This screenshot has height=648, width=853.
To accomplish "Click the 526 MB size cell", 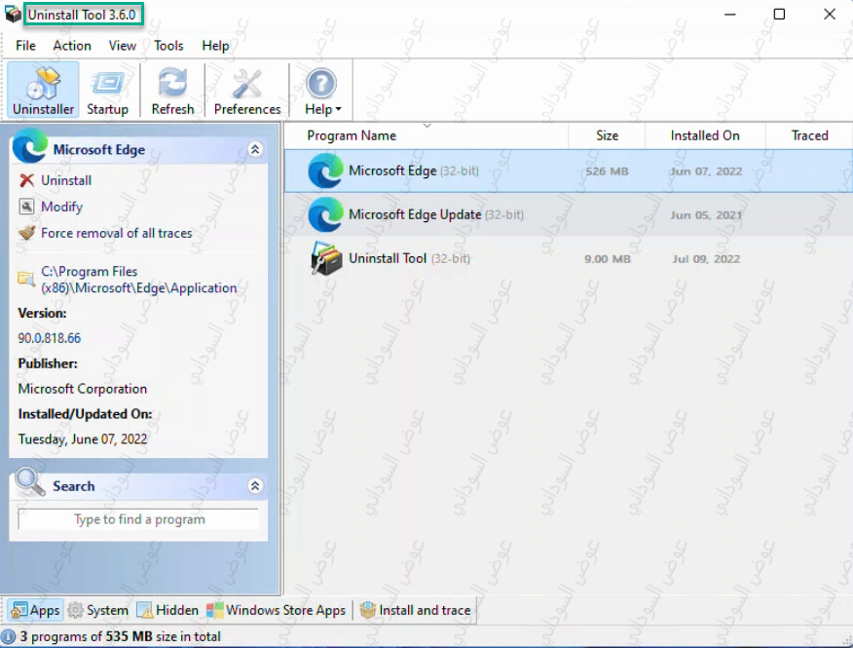I will pyautogui.click(x=607, y=172).
